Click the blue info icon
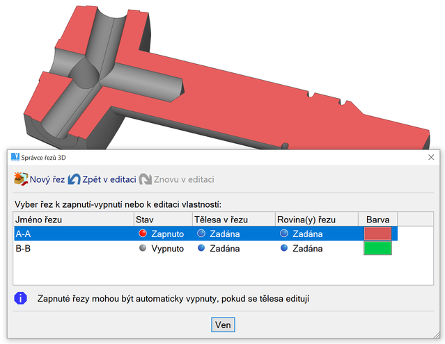 point(22,299)
